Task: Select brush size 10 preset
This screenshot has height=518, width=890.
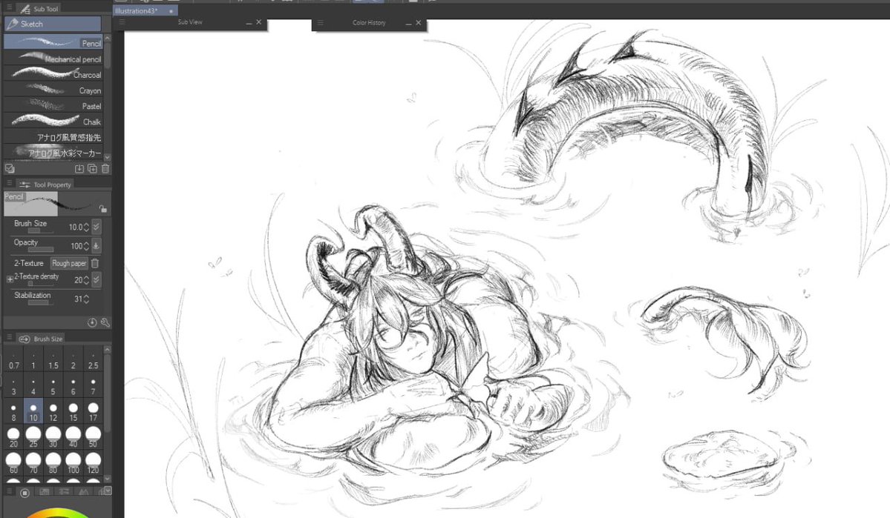Action: pos(33,411)
